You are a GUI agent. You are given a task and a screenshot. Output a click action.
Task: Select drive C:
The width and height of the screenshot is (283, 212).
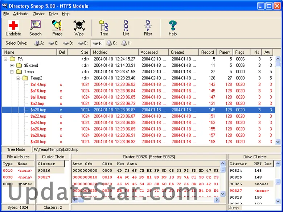[53, 43]
